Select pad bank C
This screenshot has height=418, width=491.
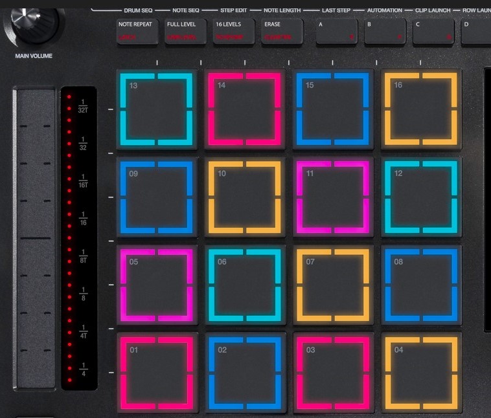[433, 30]
